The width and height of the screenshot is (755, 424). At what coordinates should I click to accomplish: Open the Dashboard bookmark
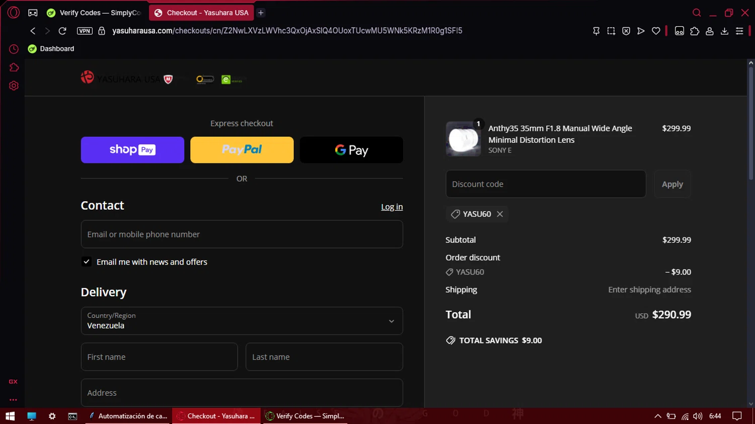pos(51,49)
